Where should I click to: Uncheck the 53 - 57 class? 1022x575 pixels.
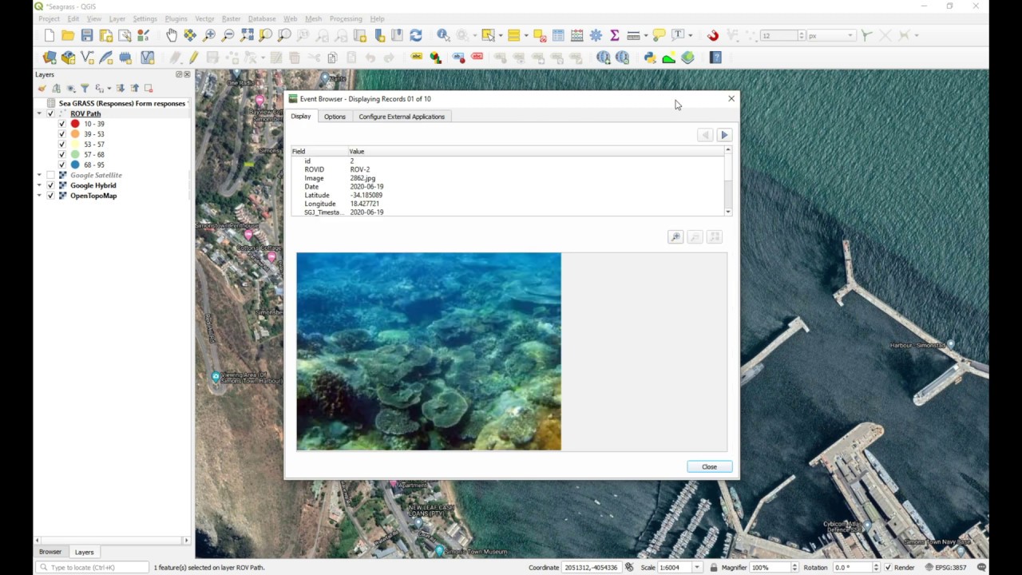coord(61,145)
